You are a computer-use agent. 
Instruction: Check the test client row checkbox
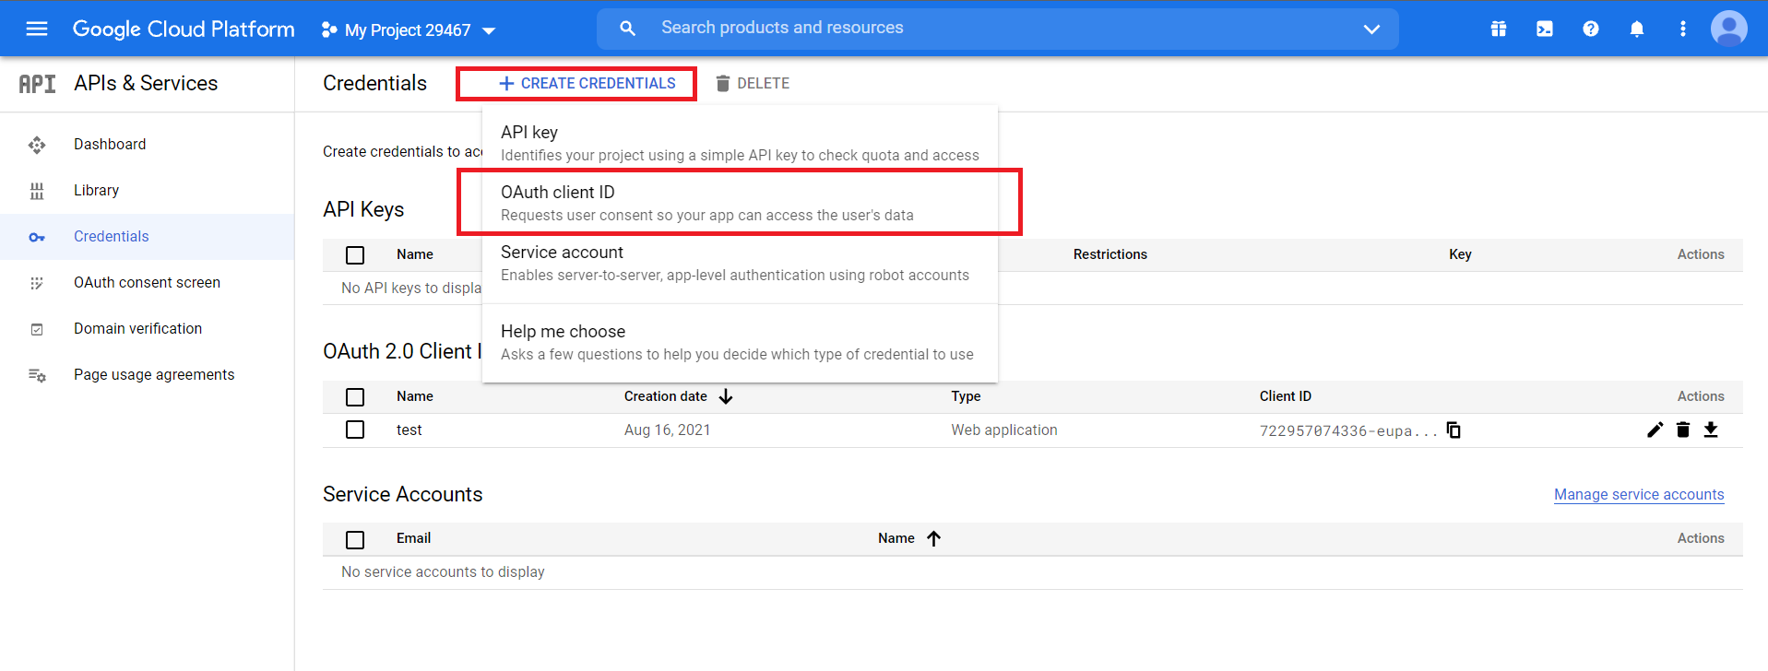pyautogui.click(x=355, y=430)
